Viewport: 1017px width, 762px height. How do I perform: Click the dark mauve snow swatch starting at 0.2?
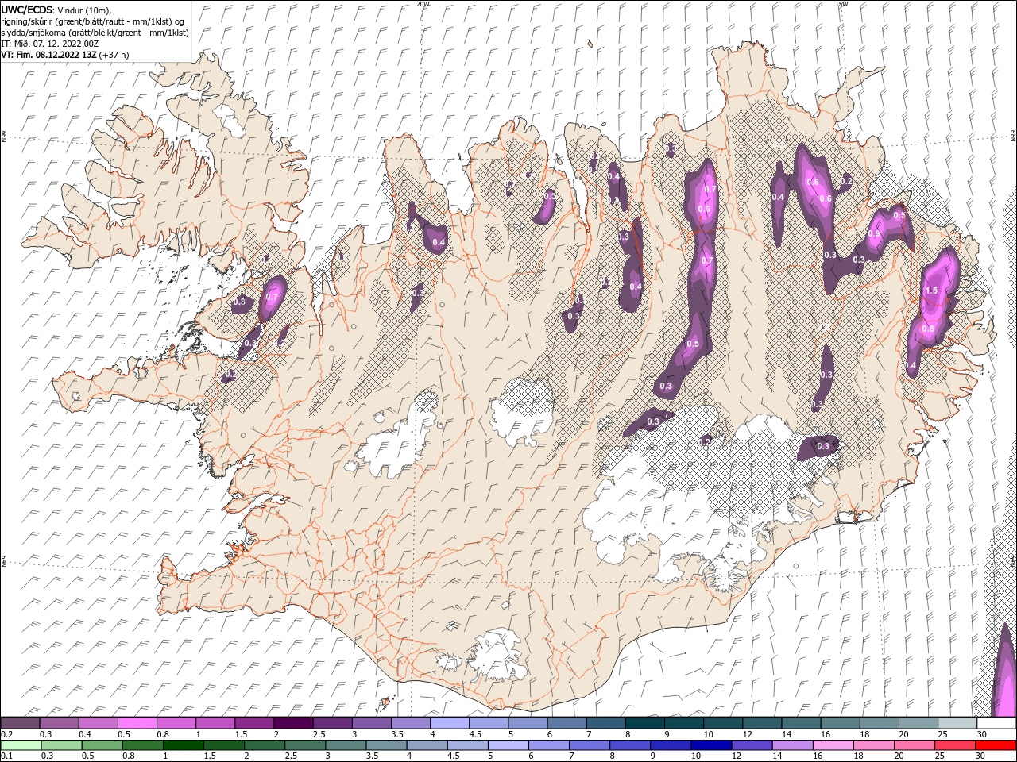[x=21, y=723]
